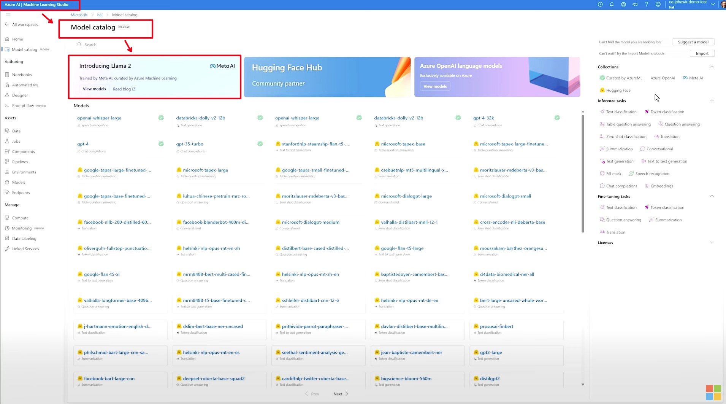Open notifications bell icon
Image resolution: width=726 pixels, height=404 pixels.
click(612, 5)
